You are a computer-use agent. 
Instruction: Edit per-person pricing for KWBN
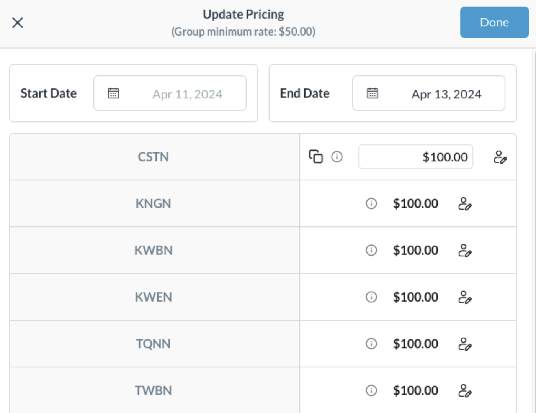pos(465,251)
